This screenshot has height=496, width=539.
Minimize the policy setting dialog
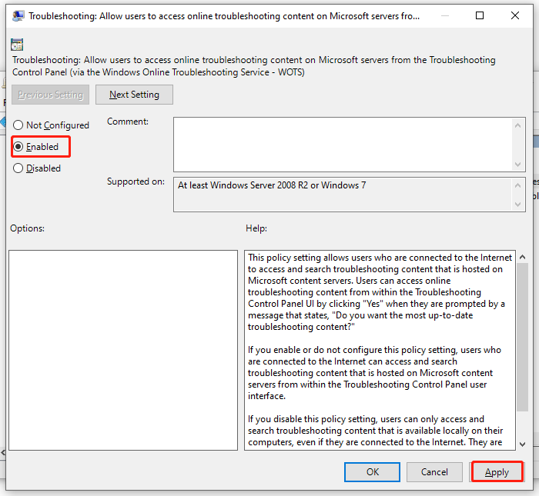point(445,15)
